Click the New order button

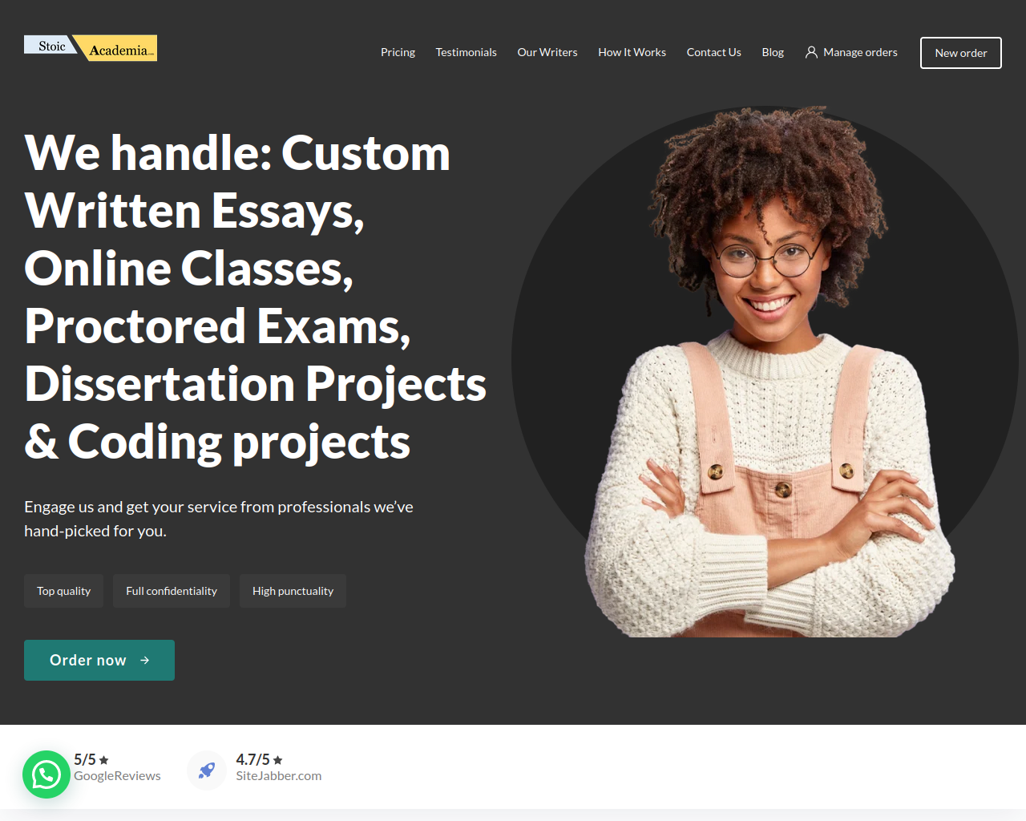[x=961, y=53]
